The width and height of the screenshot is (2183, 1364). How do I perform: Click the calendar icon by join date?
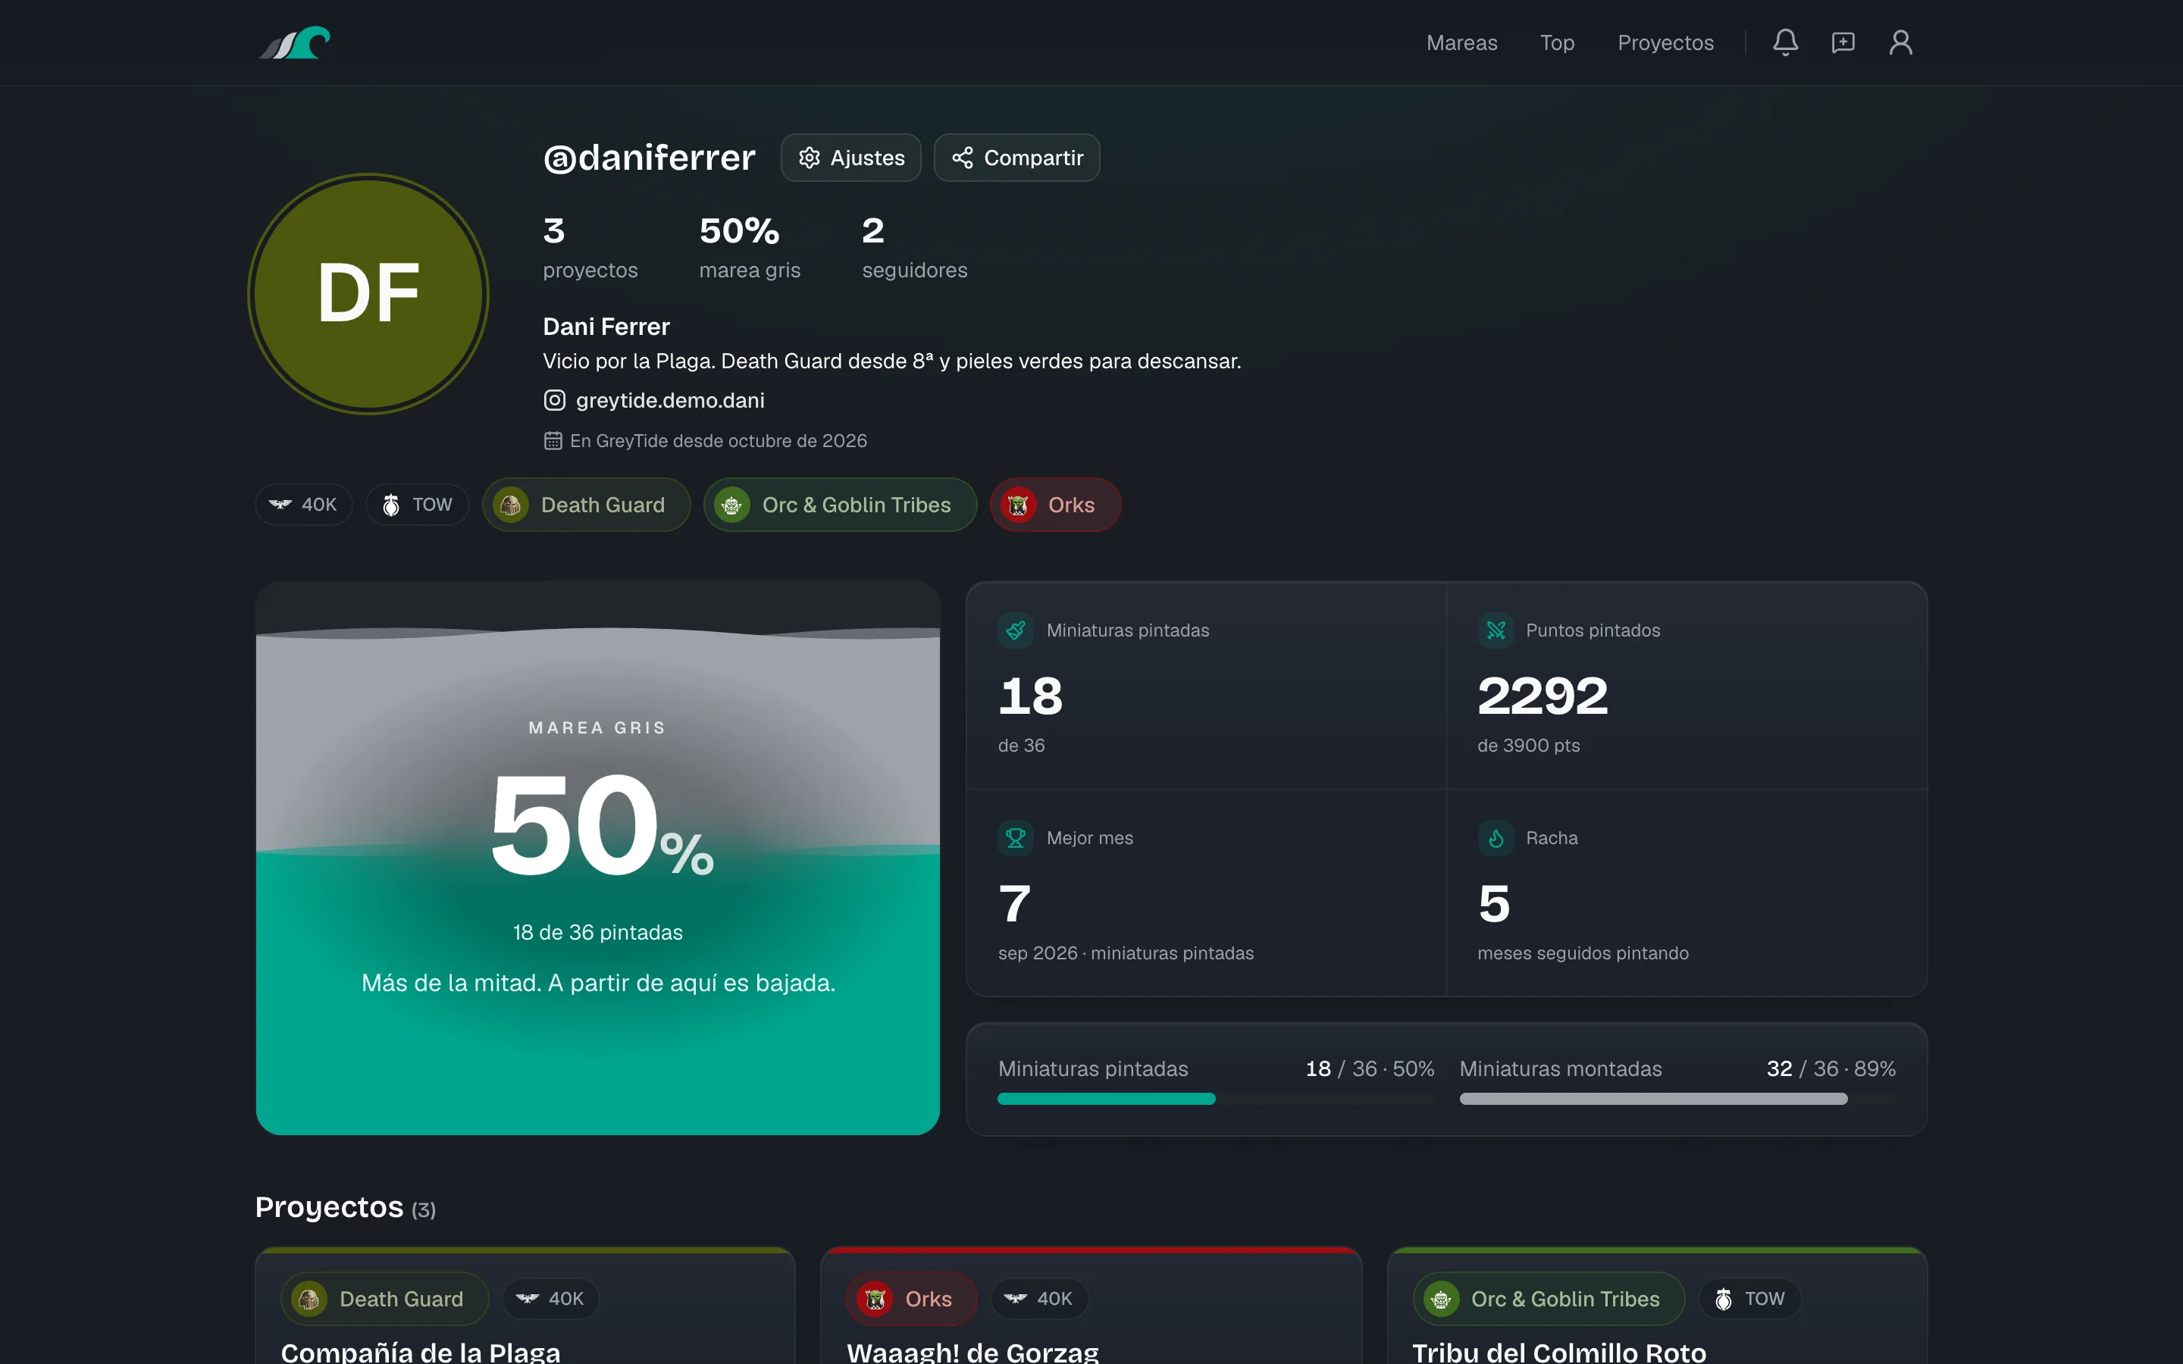(553, 440)
